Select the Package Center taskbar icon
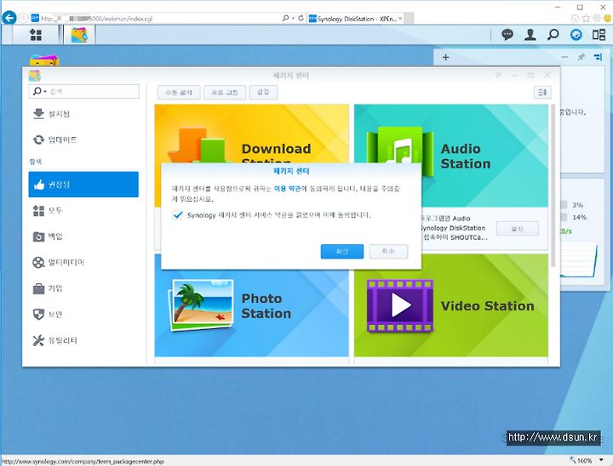 pos(79,35)
